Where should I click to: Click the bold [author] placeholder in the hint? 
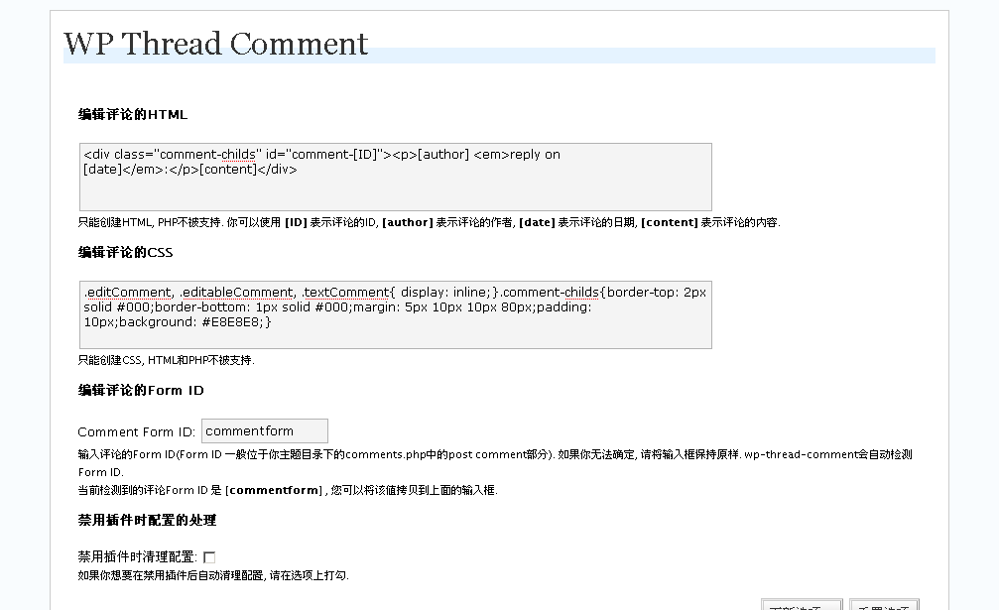click(407, 222)
